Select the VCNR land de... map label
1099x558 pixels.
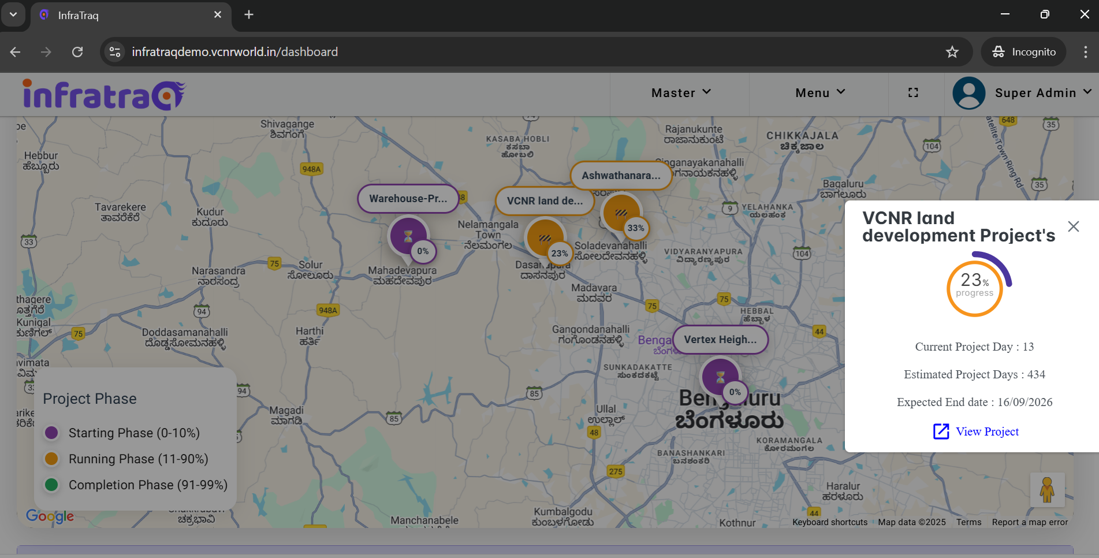[545, 201]
